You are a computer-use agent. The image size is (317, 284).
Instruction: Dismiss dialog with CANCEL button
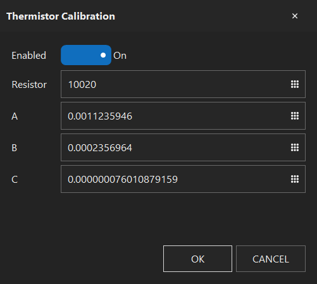271,259
